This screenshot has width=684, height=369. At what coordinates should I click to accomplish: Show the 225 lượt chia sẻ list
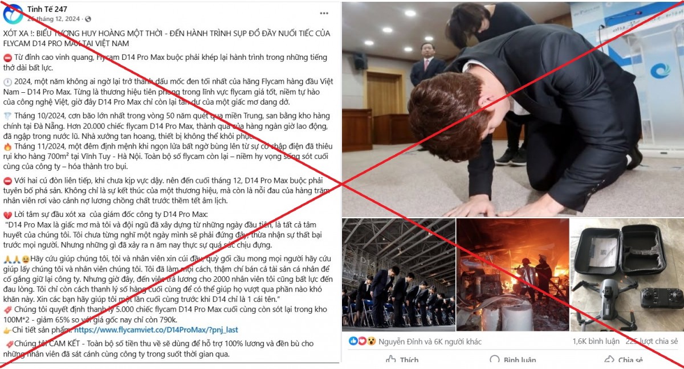click(652, 342)
